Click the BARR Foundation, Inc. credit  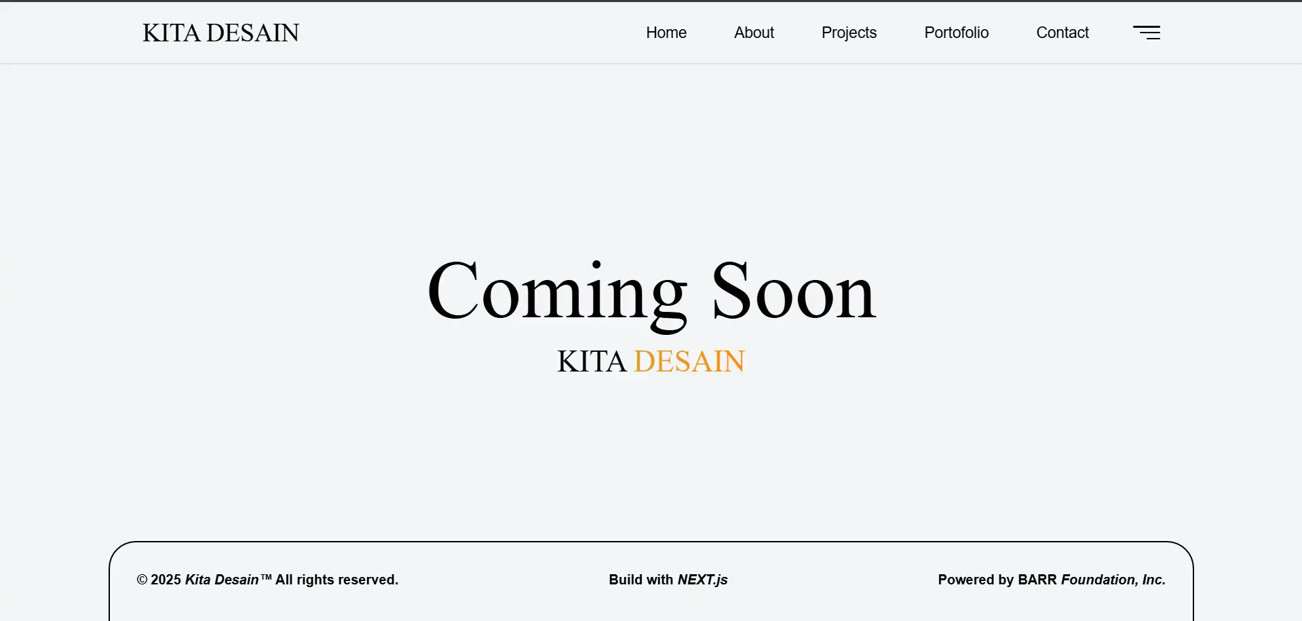point(1051,580)
